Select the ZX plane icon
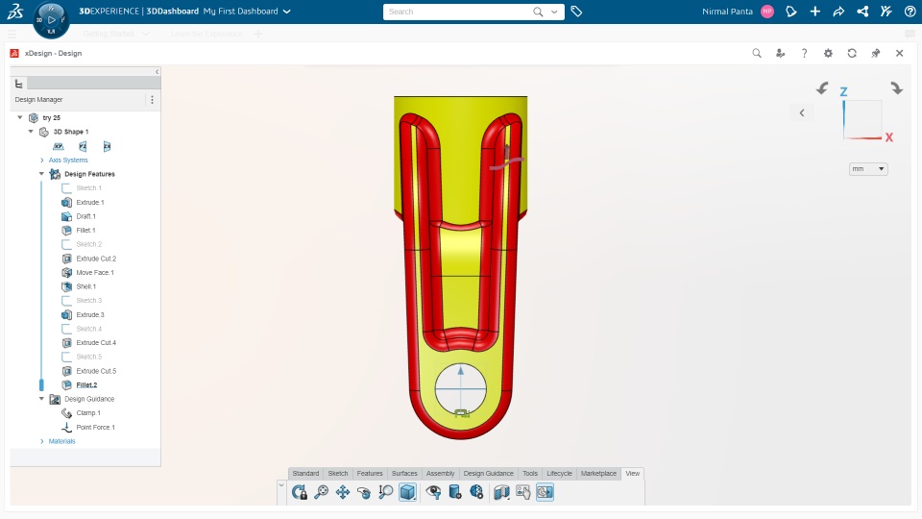Screen dimensions: 922x519 (107, 146)
